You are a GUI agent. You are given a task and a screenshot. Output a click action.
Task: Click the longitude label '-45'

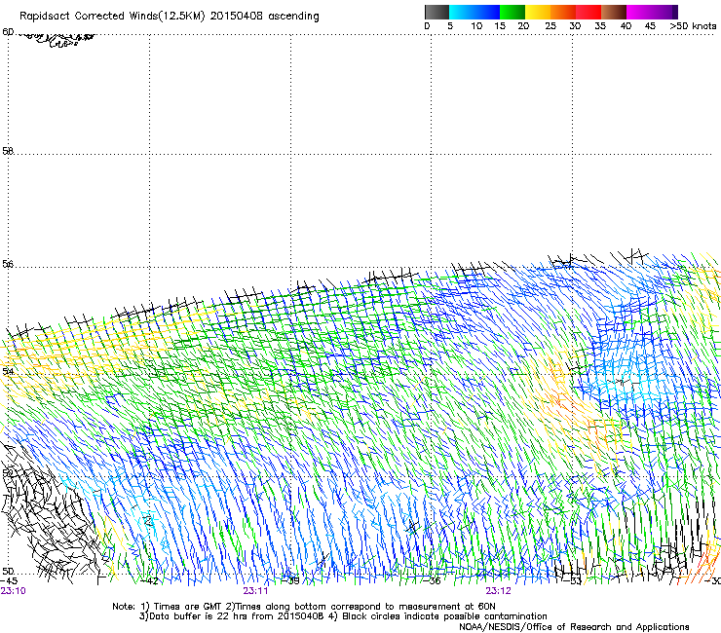tap(8, 581)
